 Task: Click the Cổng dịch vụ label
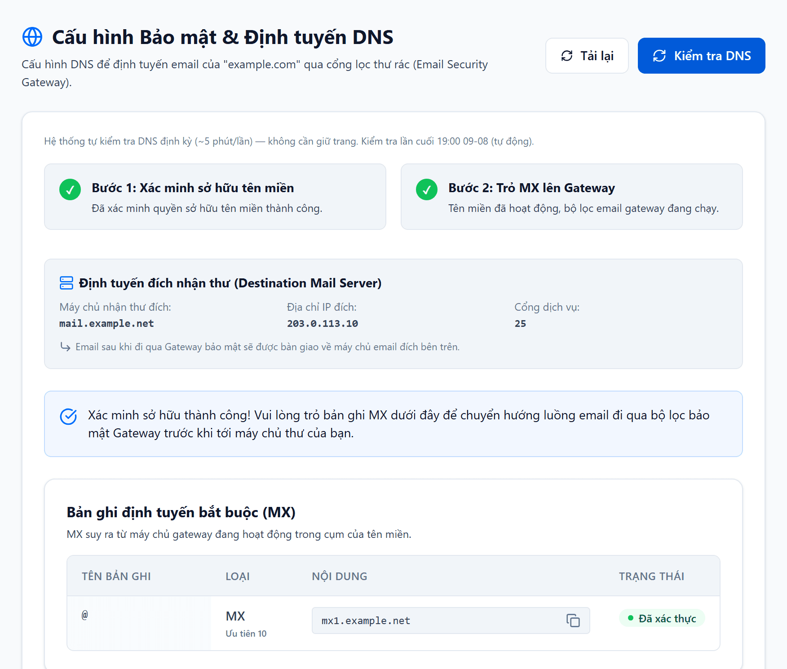tap(547, 307)
